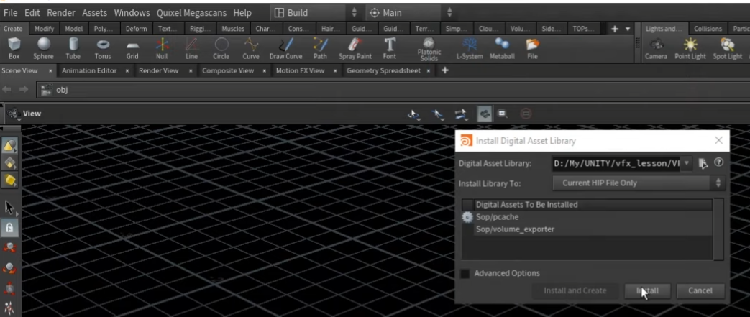Toggle the lock icon in the left toolbar
750x317 pixels.
pos(9,228)
